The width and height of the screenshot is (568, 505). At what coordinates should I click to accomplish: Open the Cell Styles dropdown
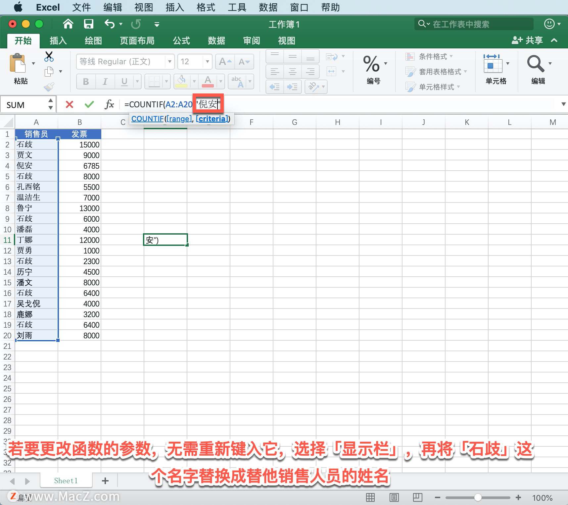click(433, 87)
